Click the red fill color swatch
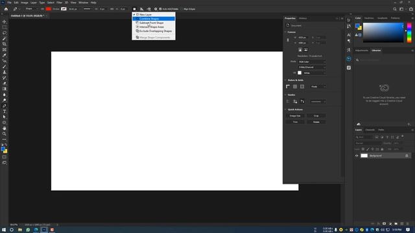 pos(49,9)
